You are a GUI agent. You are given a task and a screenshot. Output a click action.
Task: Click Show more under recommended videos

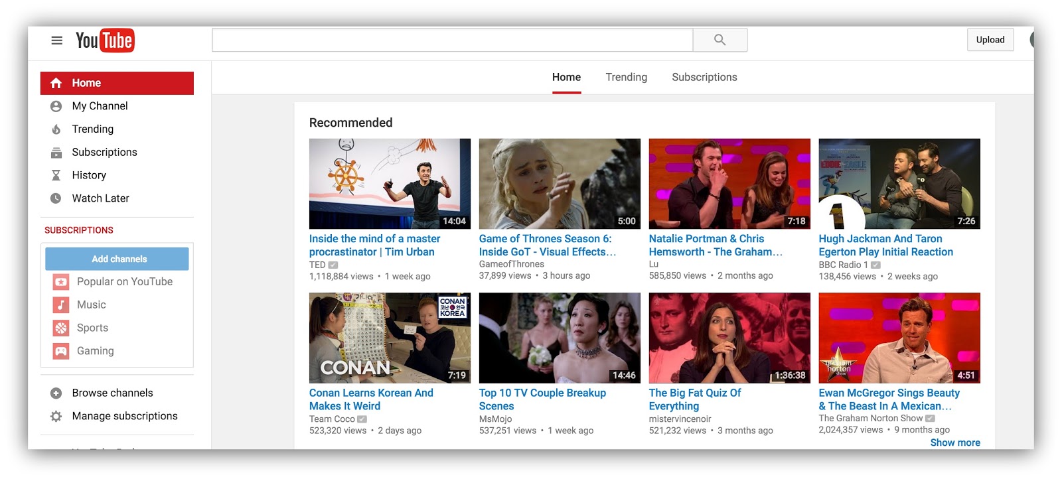tap(954, 443)
